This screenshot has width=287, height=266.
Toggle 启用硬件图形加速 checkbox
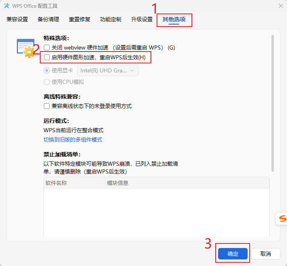tap(47, 57)
